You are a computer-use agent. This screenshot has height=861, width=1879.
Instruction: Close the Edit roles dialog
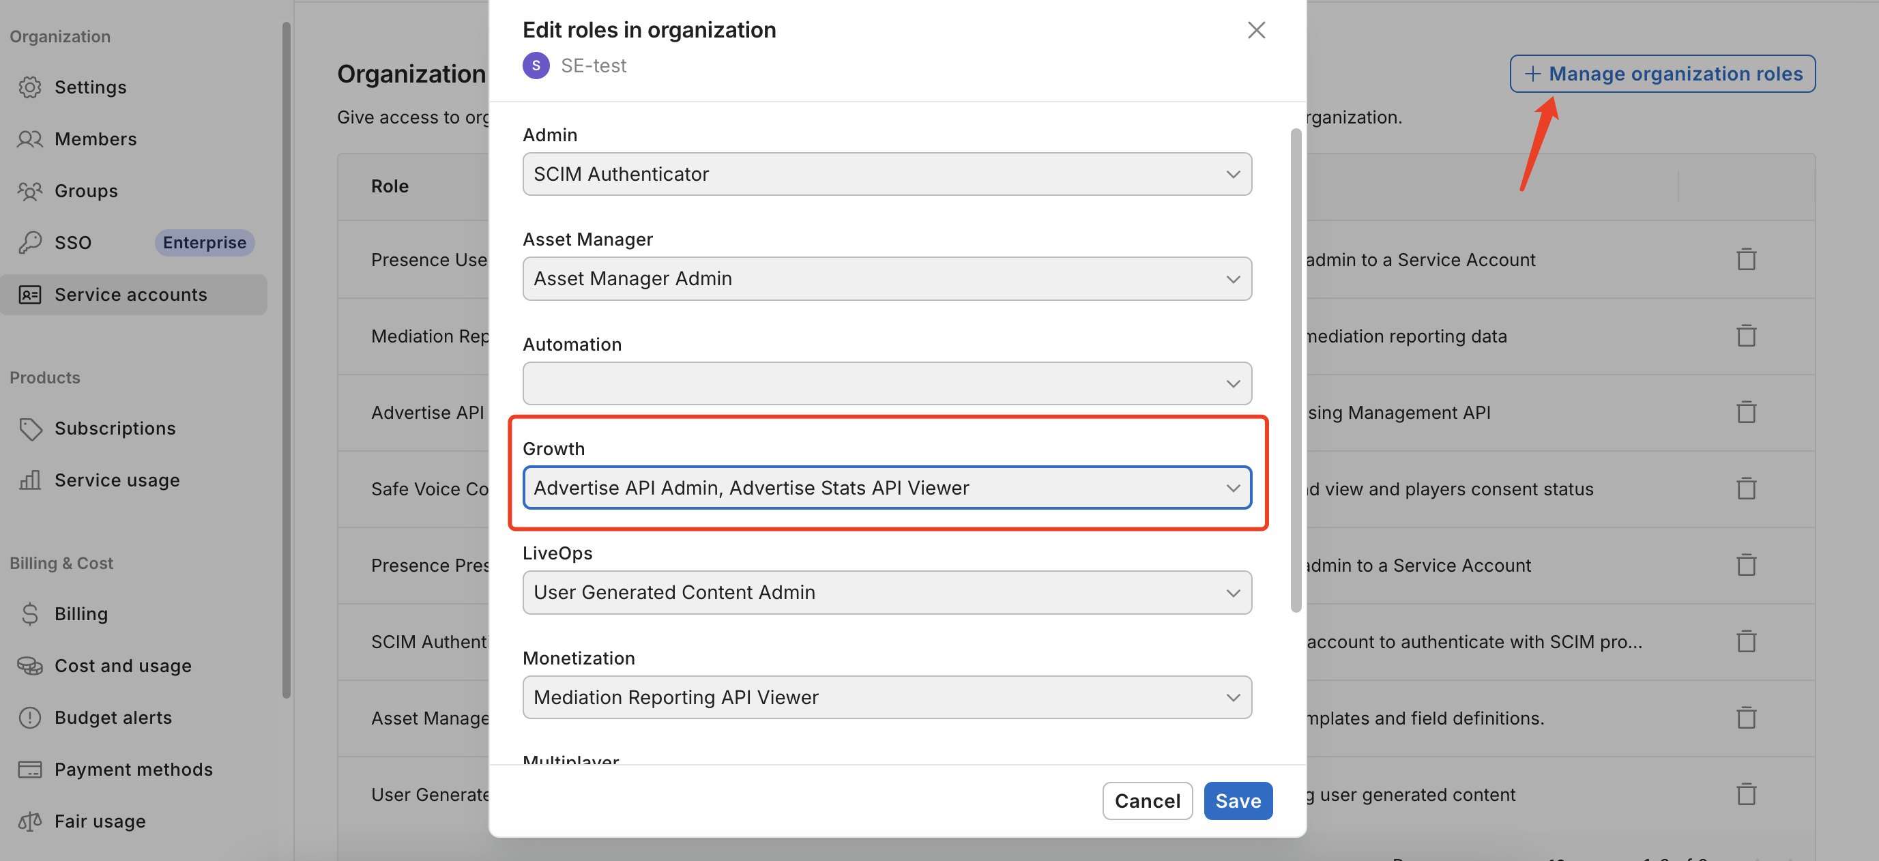coord(1255,30)
